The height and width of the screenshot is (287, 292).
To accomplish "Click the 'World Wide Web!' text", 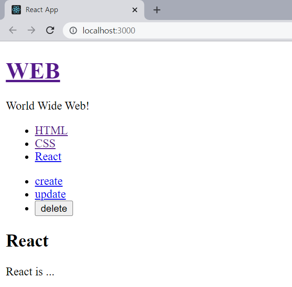I will pos(47,105).
